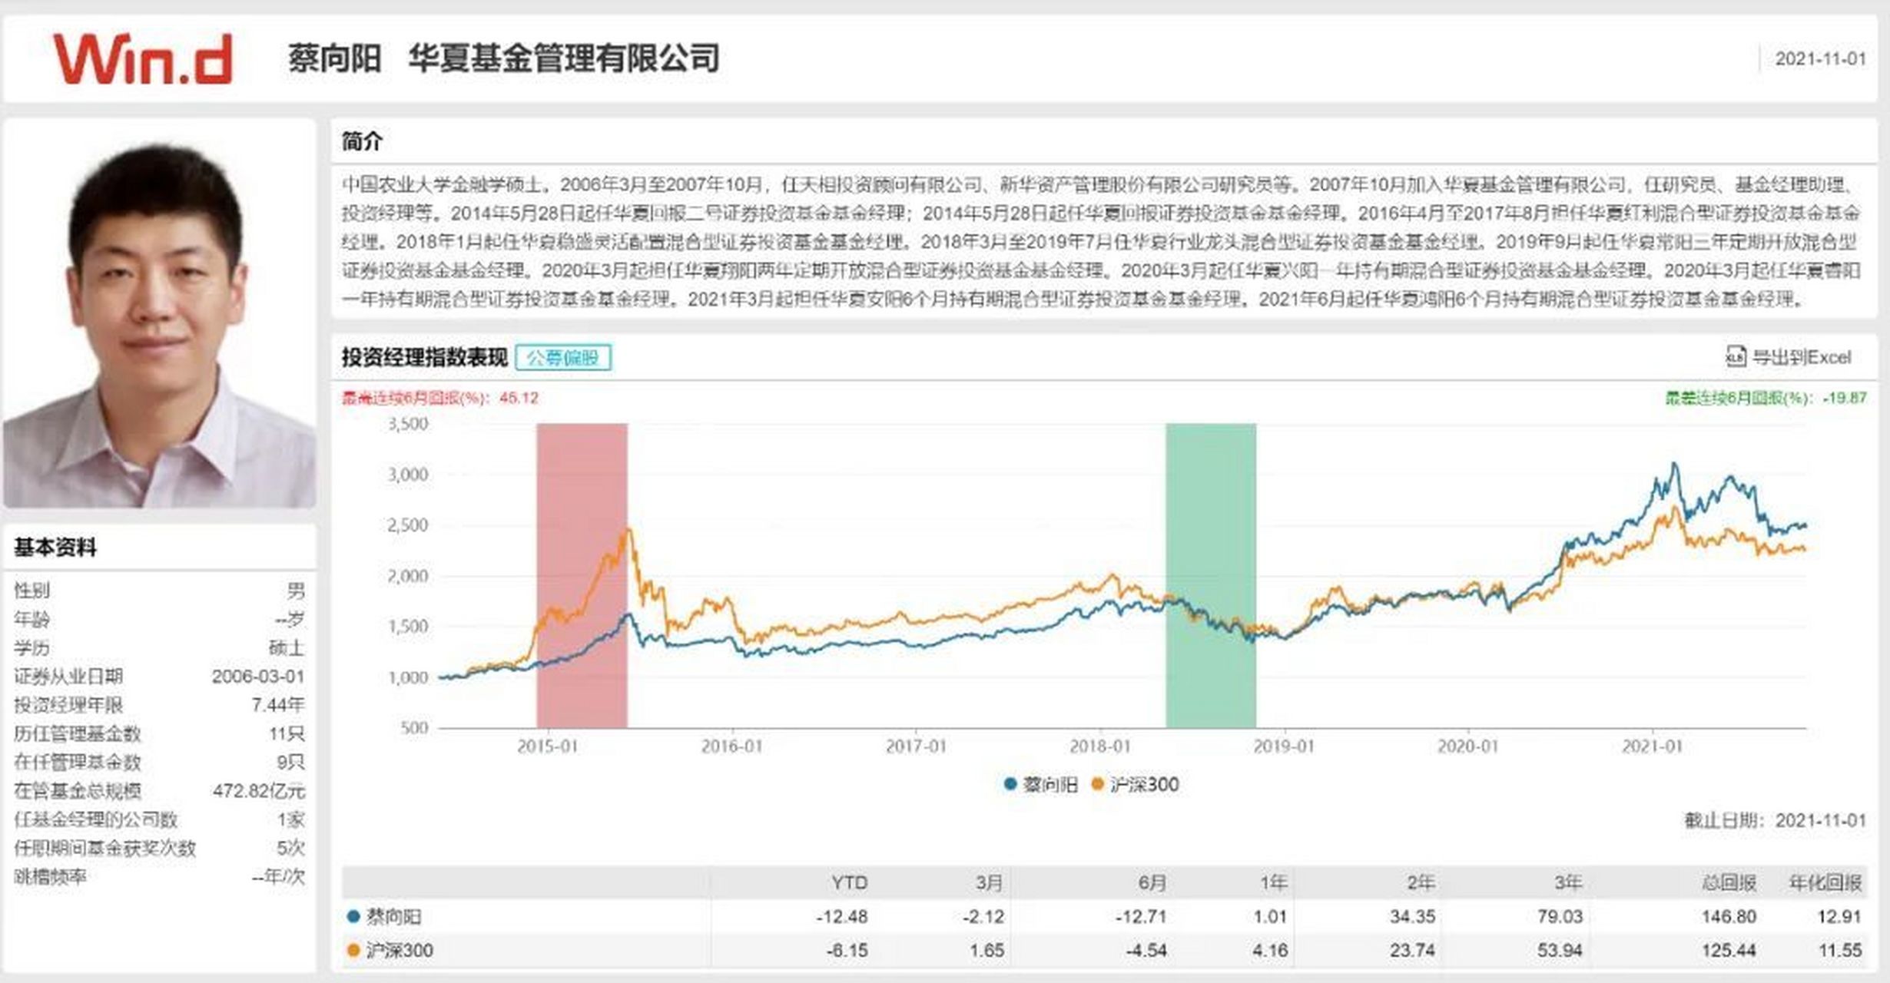Click the fund manager portrait photo
The width and height of the screenshot is (1890, 983).
pos(160,313)
